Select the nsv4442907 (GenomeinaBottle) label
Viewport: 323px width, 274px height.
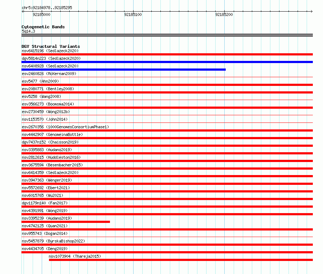(x=52, y=134)
